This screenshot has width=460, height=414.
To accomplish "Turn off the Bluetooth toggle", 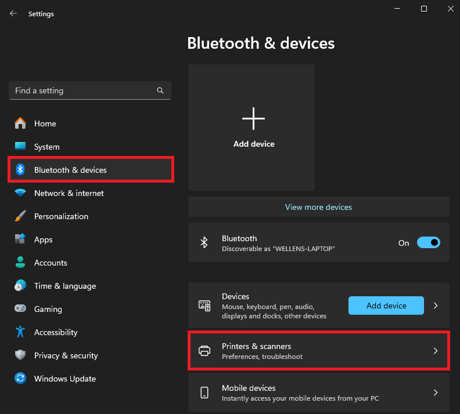I will pos(428,242).
